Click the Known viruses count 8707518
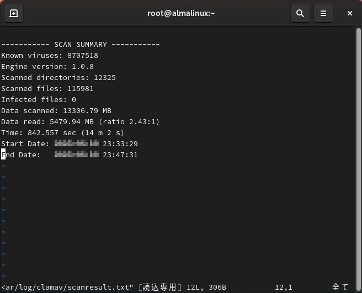The width and height of the screenshot is (362, 293). click(x=82, y=55)
